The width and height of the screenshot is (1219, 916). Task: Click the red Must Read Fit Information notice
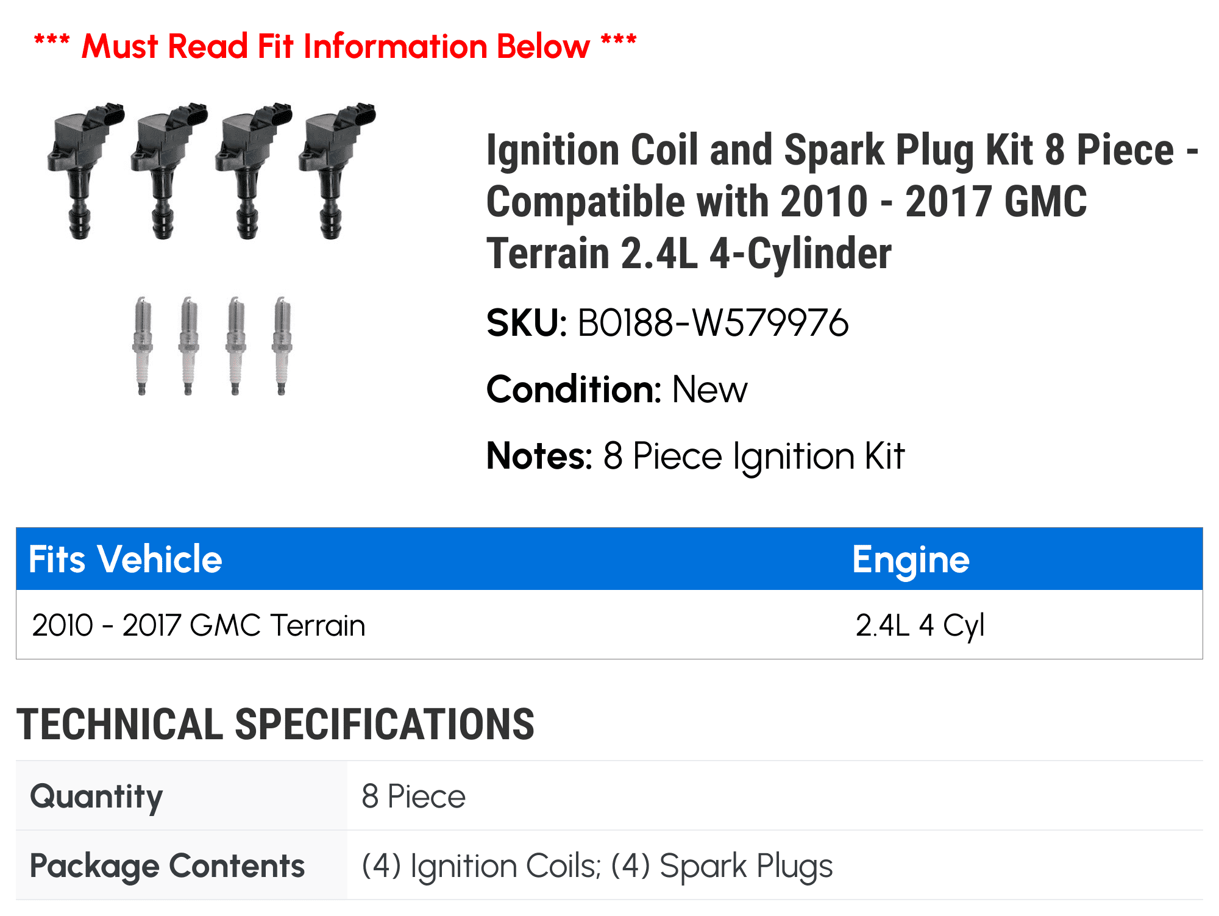click(x=335, y=46)
